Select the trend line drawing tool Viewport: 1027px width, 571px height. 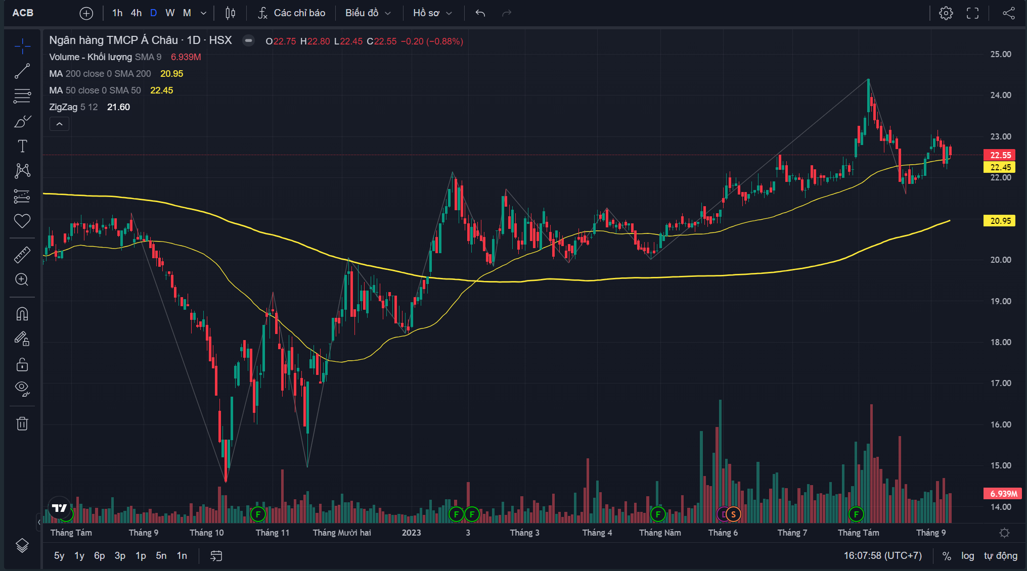coord(22,71)
